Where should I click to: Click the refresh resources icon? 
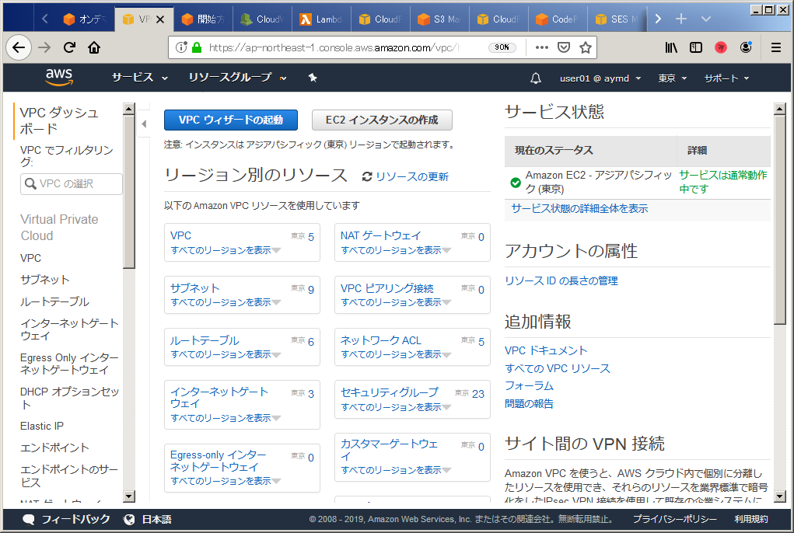point(367,176)
